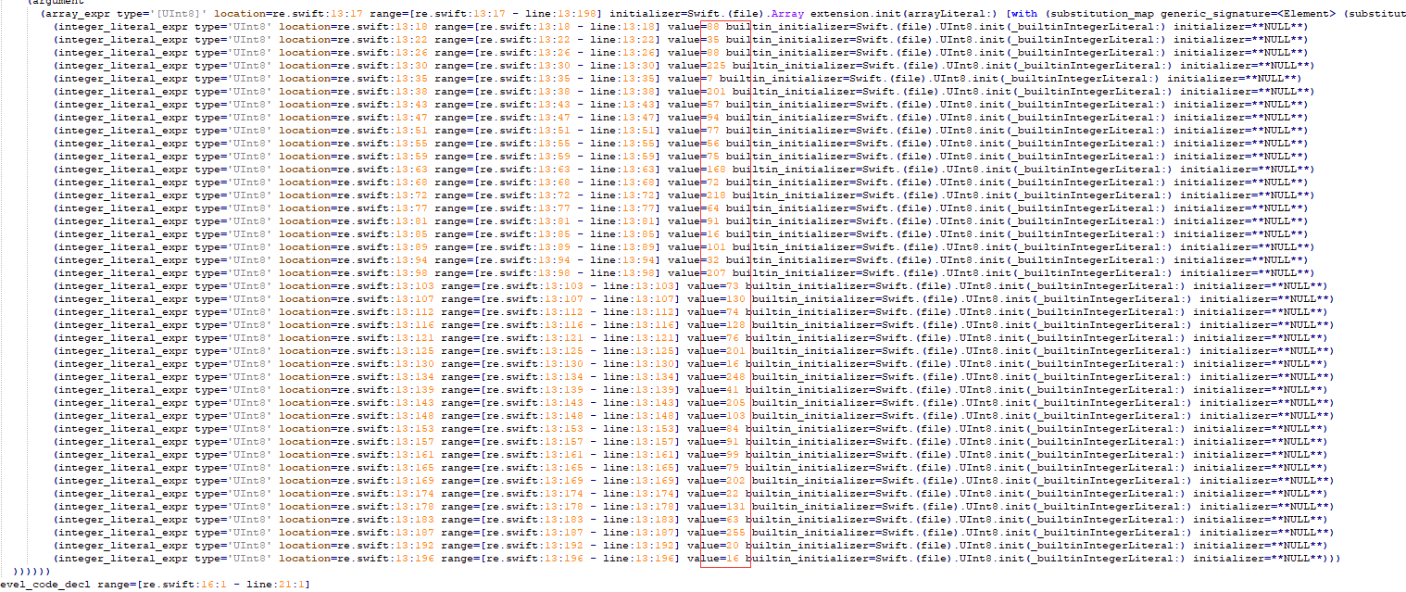Click value 73 in the 13:103 row
Viewport: 1406px width, 592px height.
tap(732, 286)
